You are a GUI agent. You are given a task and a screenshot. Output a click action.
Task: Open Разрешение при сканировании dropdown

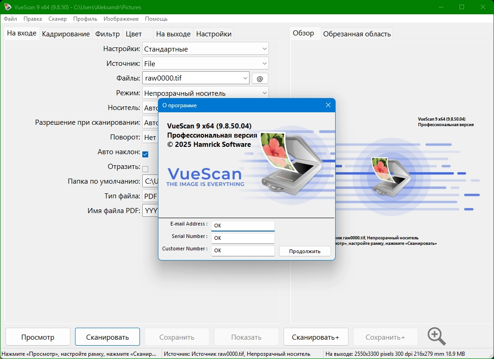tap(150, 122)
